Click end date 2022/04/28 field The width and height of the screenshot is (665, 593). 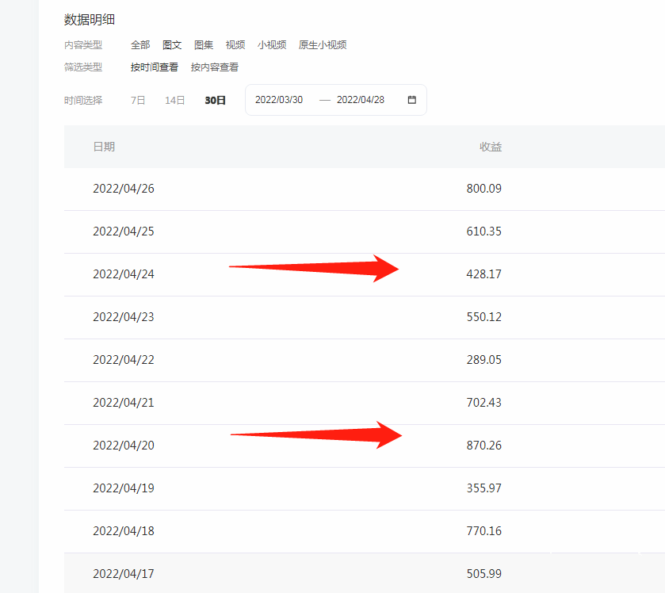[x=361, y=100]
